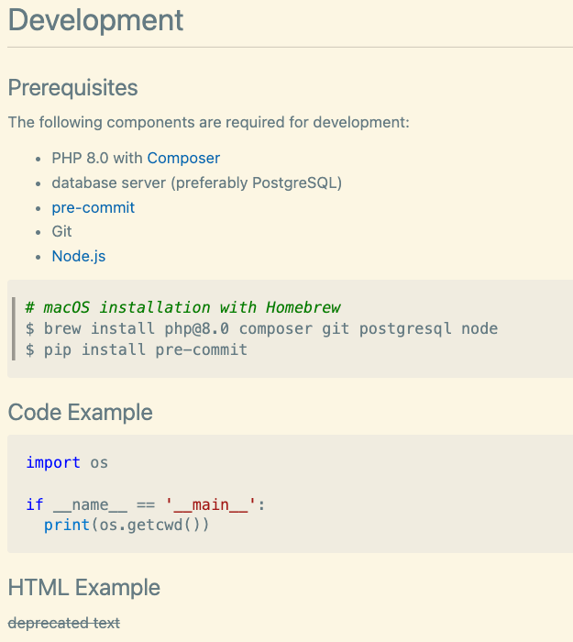Viewport: 573px width, 642px height.
Task: Click the 'print(os.getcwd())' code line
Action: point(127,525)
